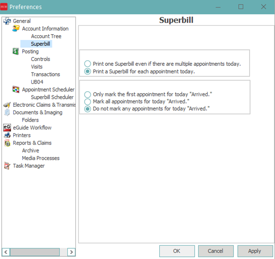This screenshot has width=275, height=259.
Task: Click the General tree node icon
Action: tap(7, 21)
